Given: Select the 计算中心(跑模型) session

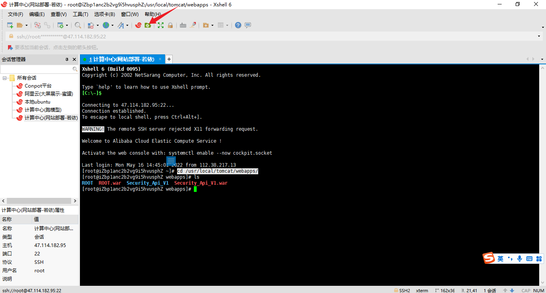Looking at the screenshot, I should 43,110.
